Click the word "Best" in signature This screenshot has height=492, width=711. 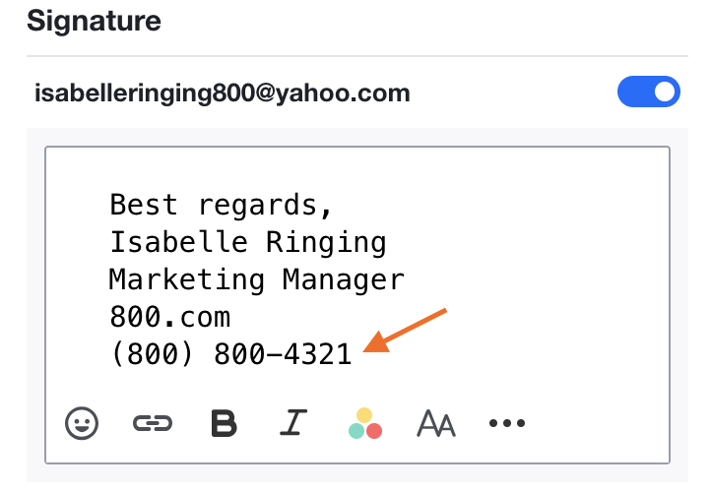pyautogui.click(x=144, y=205)
